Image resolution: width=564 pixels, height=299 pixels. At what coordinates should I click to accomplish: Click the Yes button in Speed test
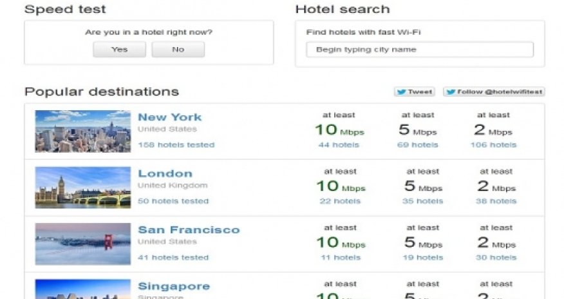(119, 49)
